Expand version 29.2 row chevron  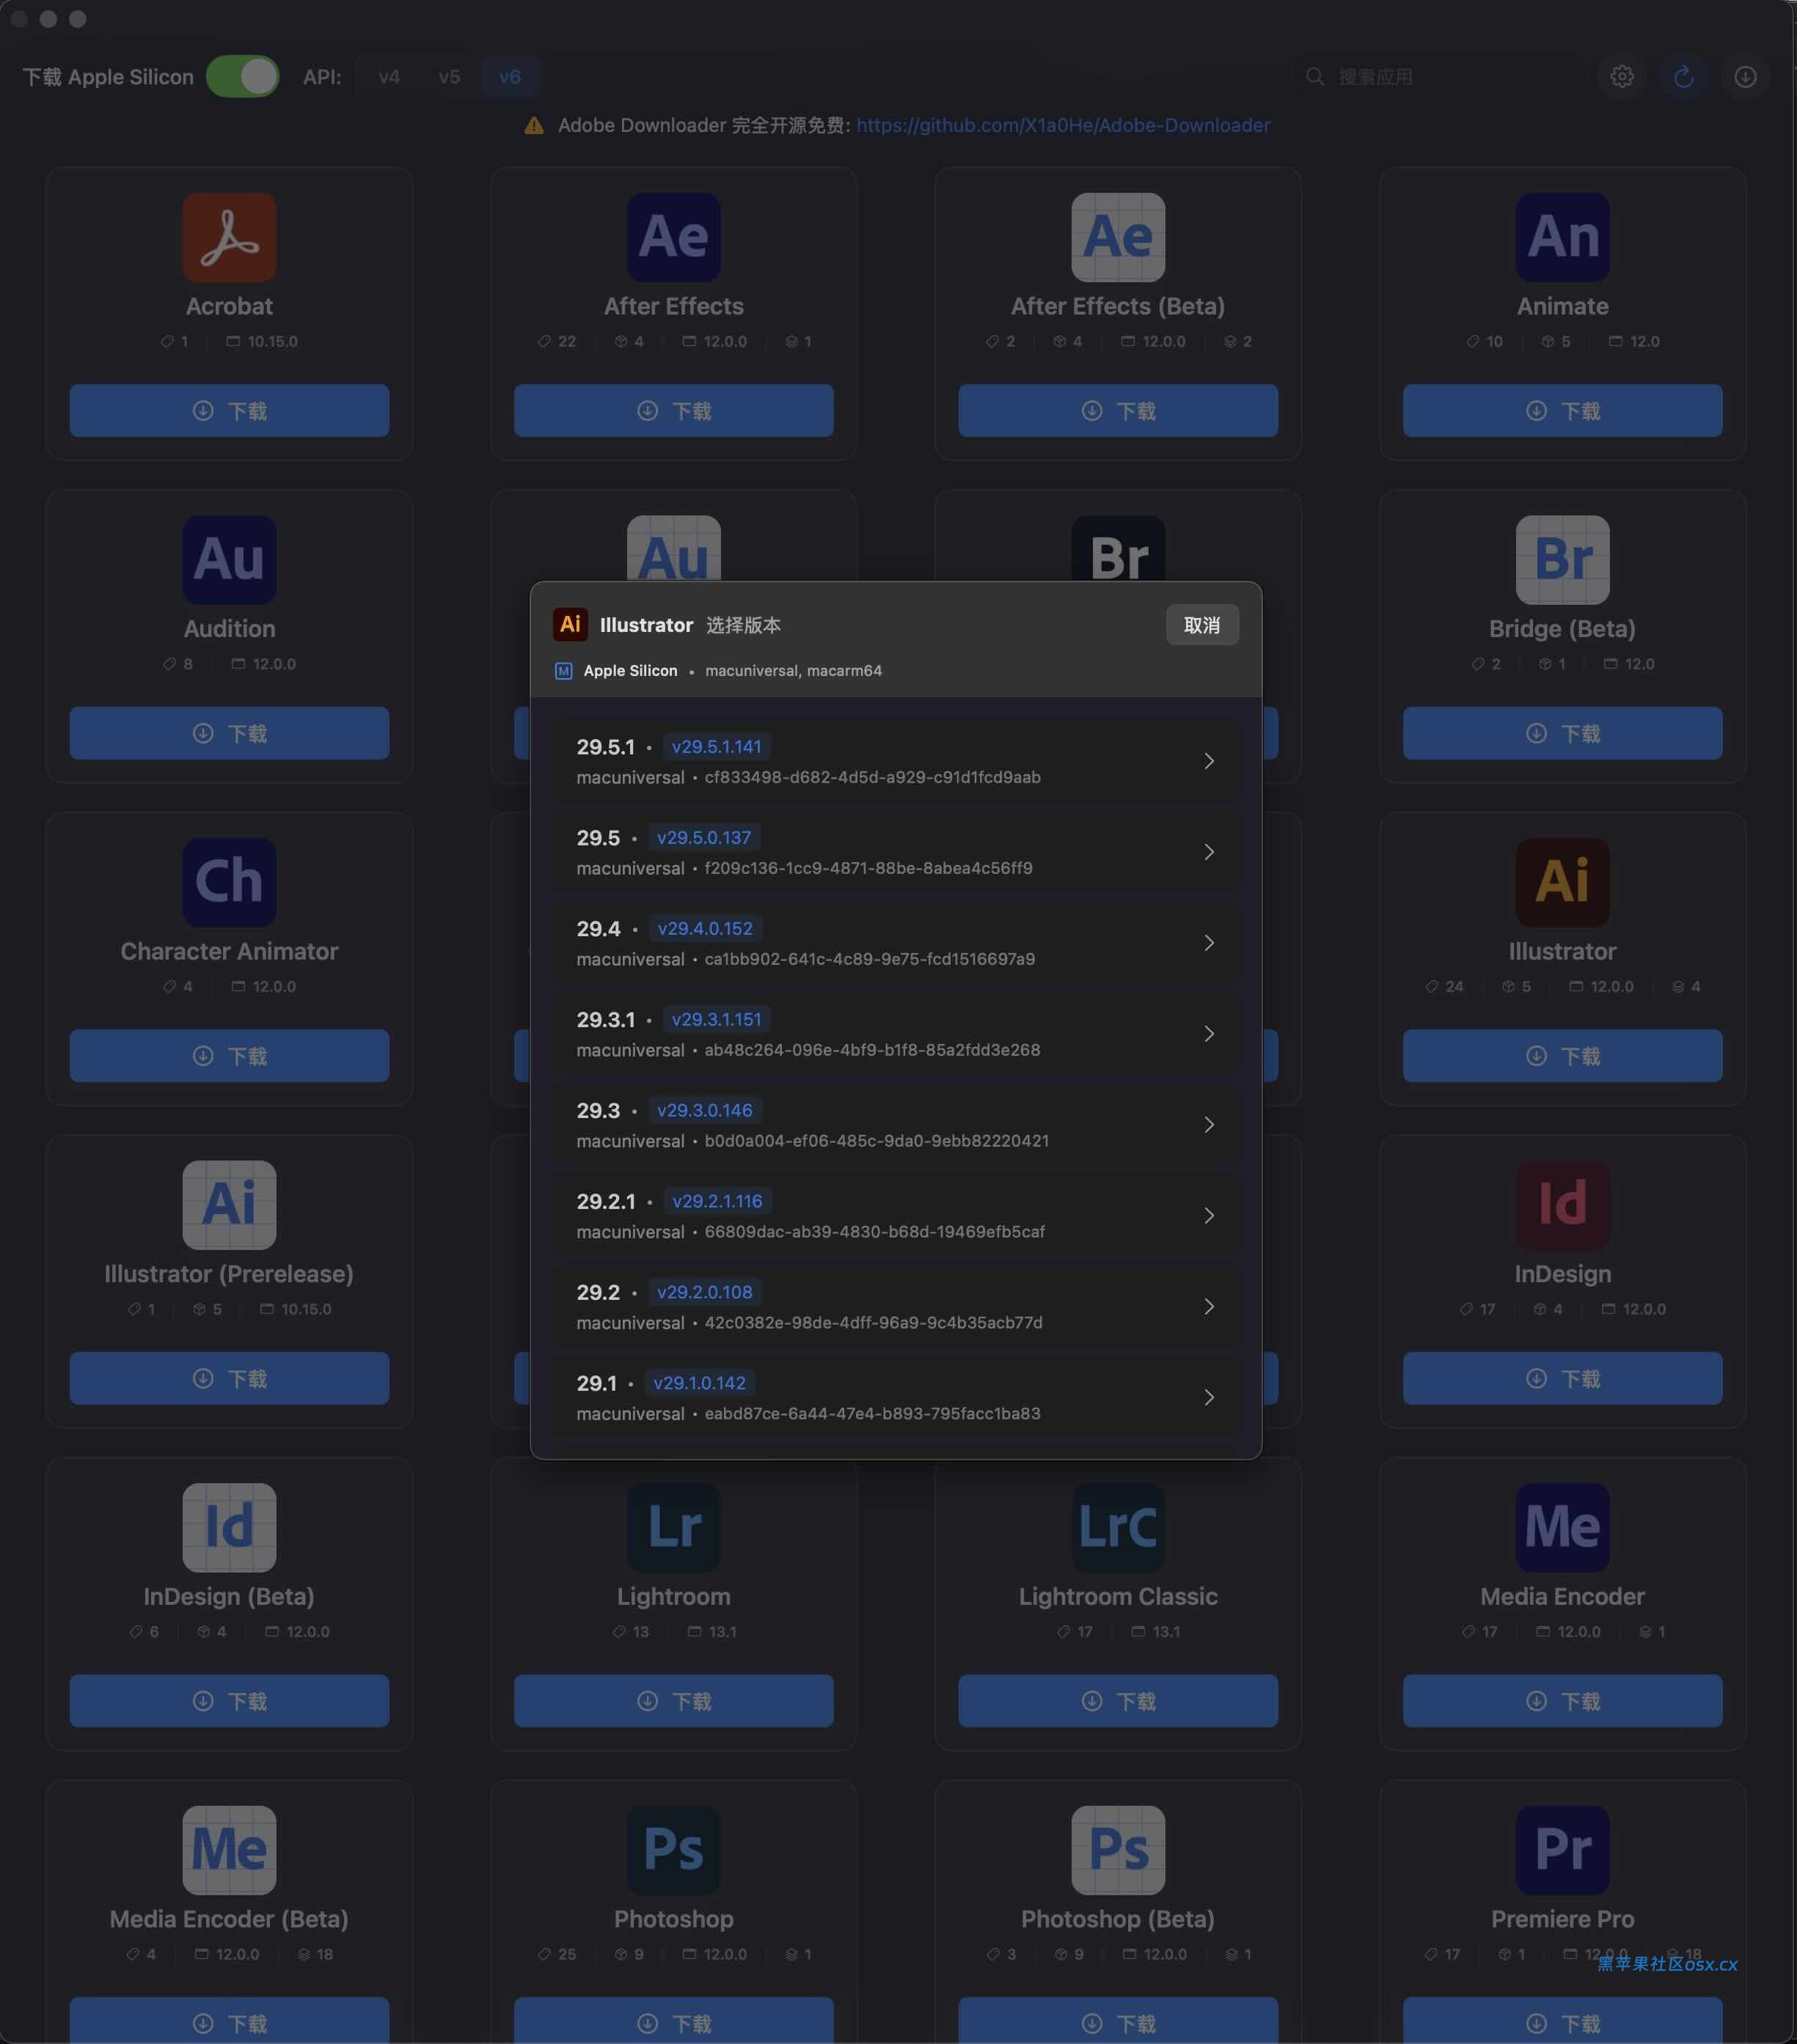pos(1209,1307)
